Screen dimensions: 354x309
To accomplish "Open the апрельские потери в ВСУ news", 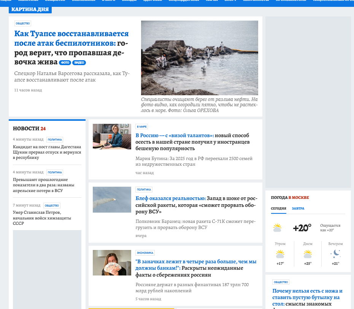I will click(44, 185).
